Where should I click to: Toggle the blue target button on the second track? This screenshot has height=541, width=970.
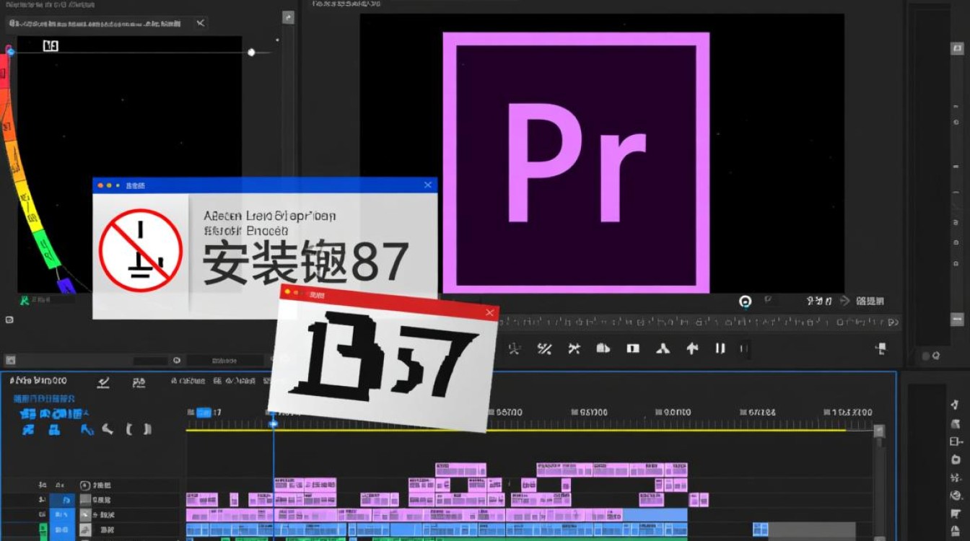tap(62, 499)
